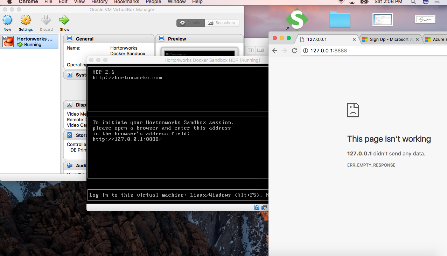Screen dimensions: 447x256
Task: Click the hard disk activity icon in VM status bar
Action: pyautogui.click(x=257, y=207)
